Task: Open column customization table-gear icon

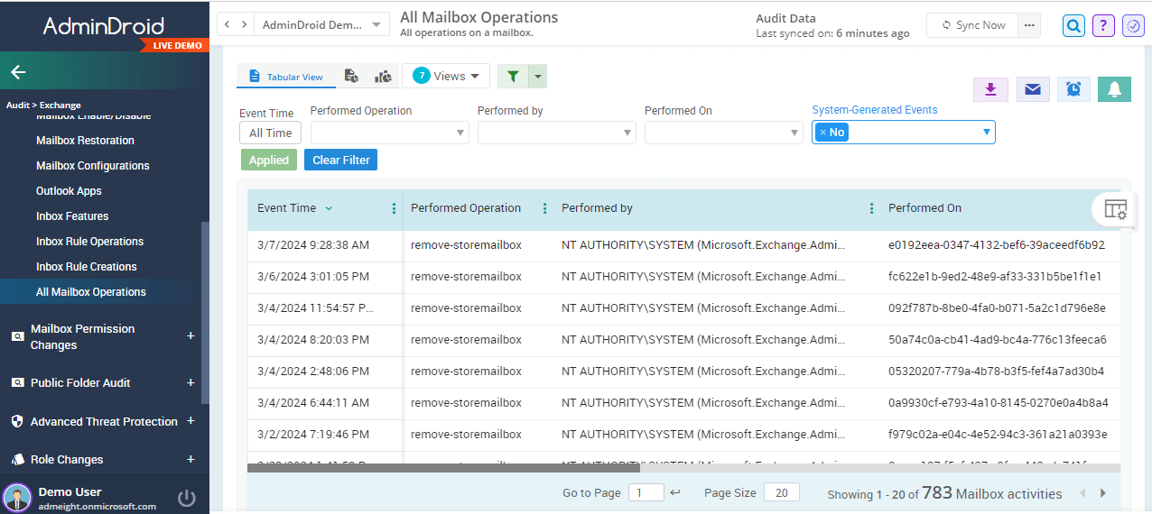Action: [x=1116, y=209]
